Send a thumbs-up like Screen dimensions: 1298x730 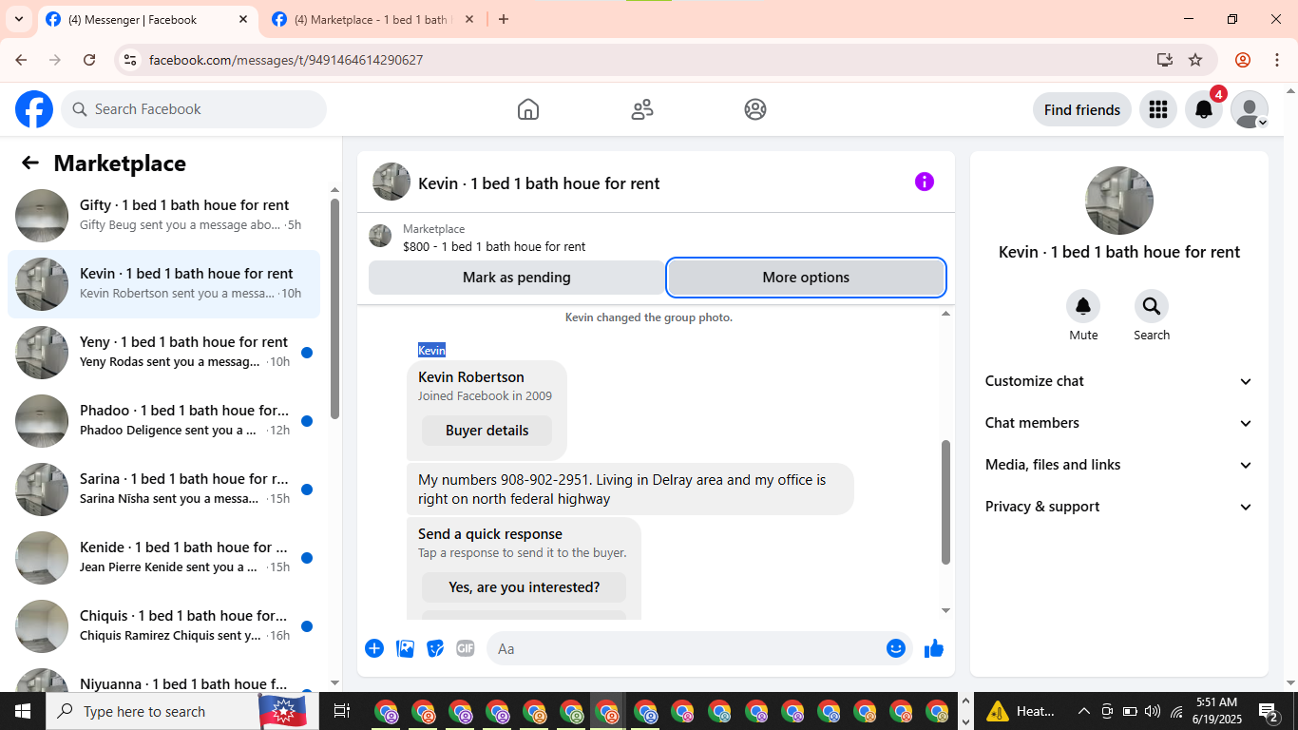coord(934,648)
